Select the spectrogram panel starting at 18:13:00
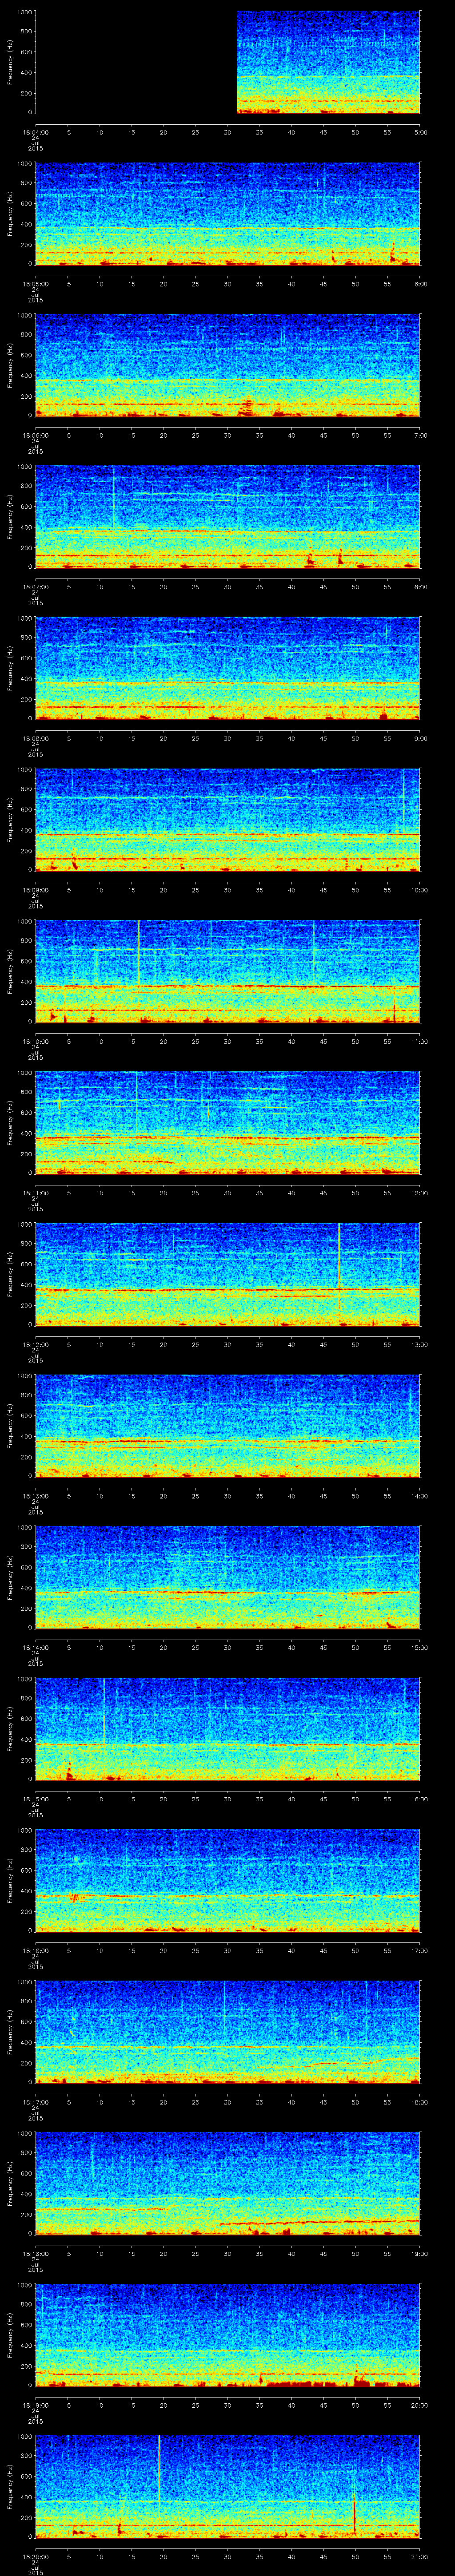 click(x=228, y=1426)
